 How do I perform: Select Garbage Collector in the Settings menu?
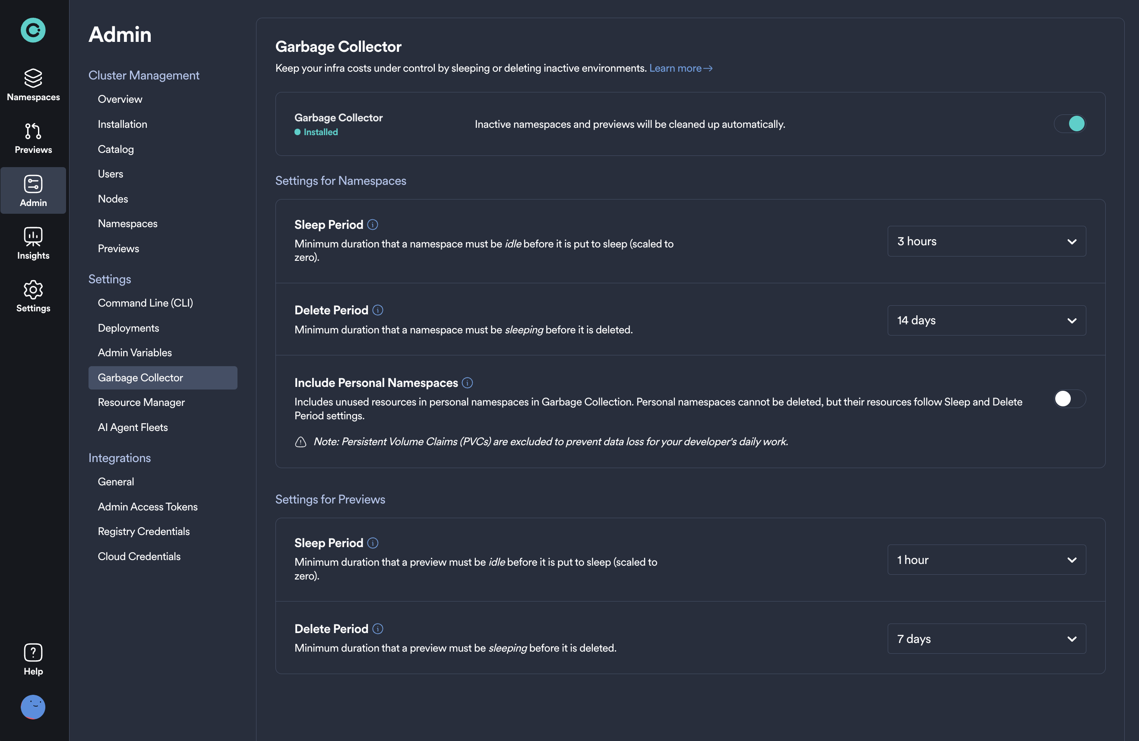tap(141, 377)
